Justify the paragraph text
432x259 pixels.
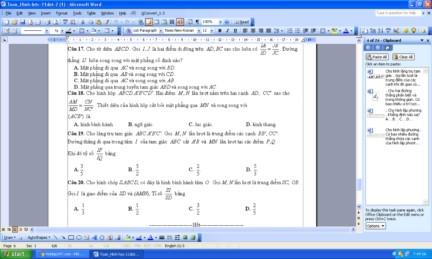[x=268, y=31]
